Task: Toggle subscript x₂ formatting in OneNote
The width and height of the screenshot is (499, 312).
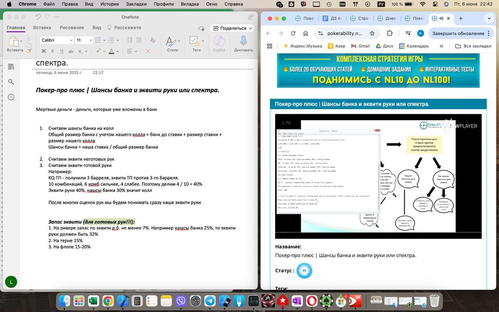Action: point(80,51)
